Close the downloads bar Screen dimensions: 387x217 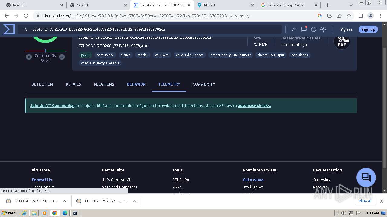point(382,201)
